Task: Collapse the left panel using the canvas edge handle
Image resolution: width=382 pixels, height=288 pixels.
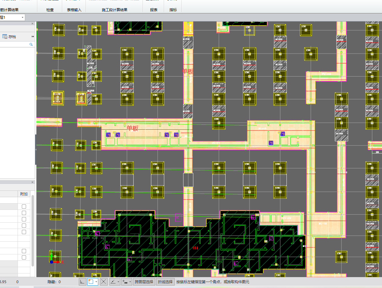Action: [36, 150]
